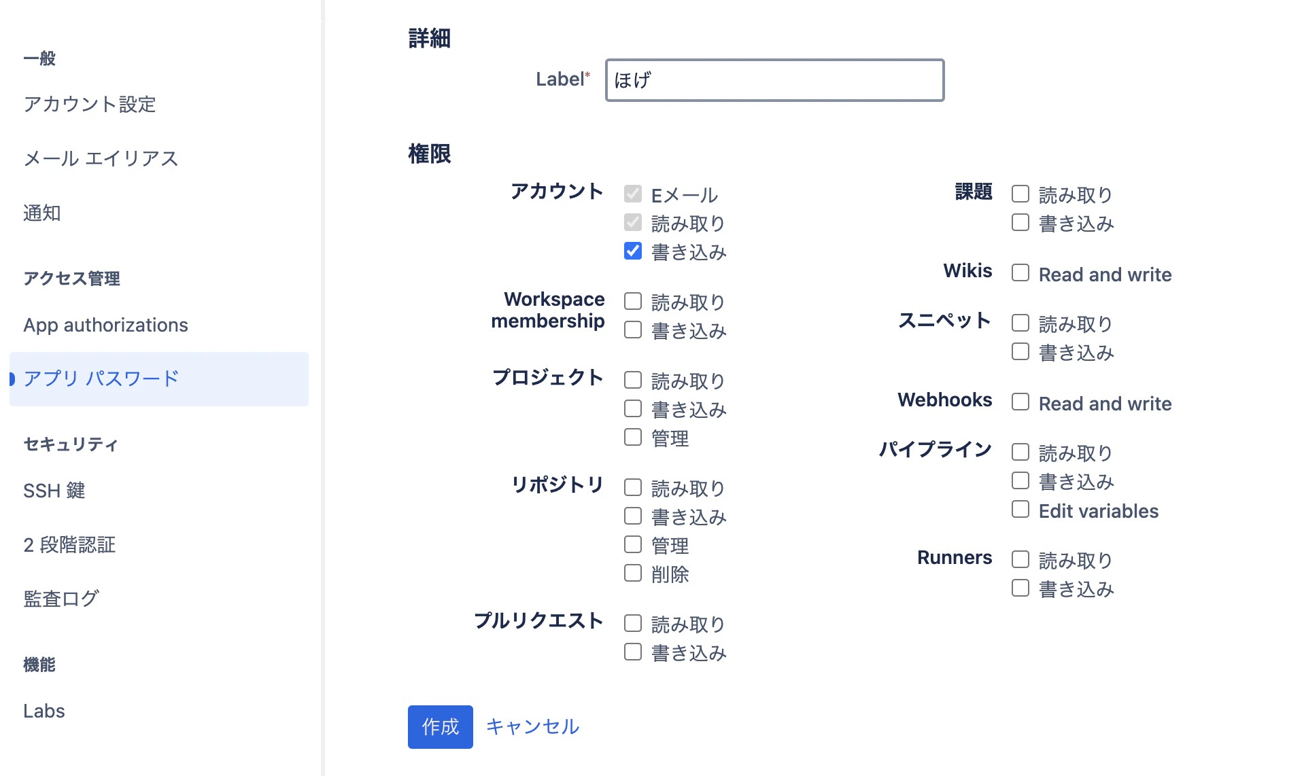Click the Label text input field
Image resolution: width=1304 pixels, height=776 pixels.
point(774,80)
